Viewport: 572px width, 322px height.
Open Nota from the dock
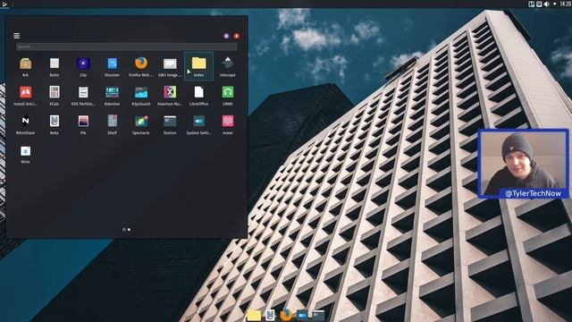[x=270, y=315]
